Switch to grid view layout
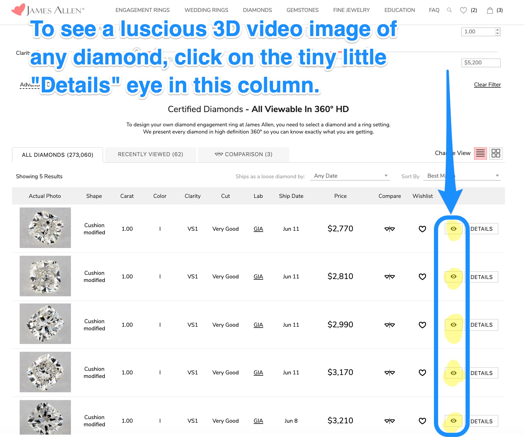Screen dimensions: 524x437 pos(496,154)
